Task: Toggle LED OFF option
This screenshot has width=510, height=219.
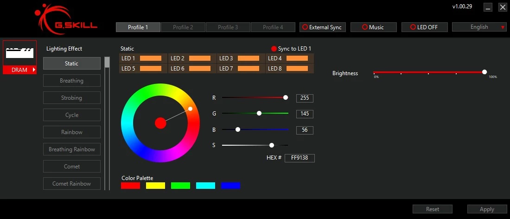Action: click(x=424, y=27)
